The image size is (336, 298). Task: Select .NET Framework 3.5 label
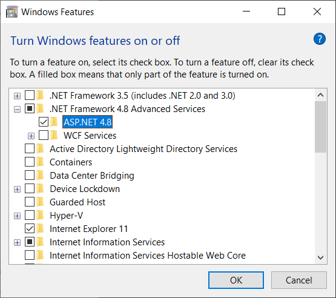(142, 96)
